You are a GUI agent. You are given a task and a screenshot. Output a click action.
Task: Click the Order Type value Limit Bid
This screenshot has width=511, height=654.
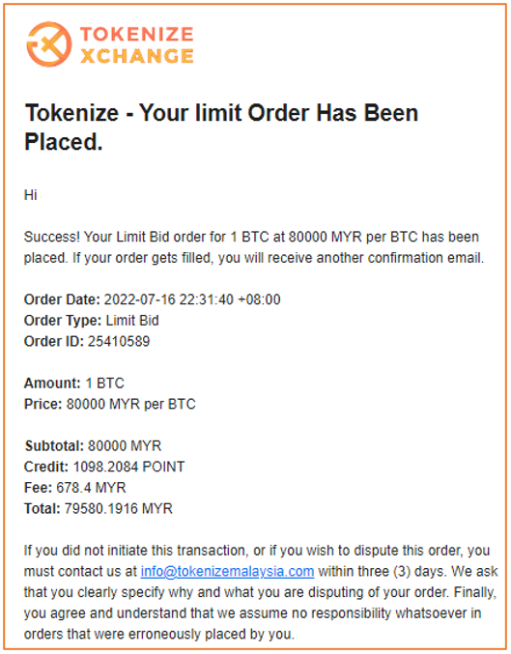click(132, 321)
